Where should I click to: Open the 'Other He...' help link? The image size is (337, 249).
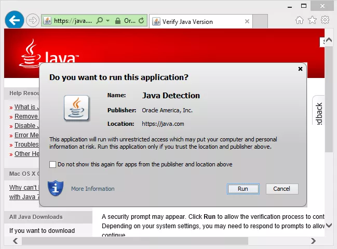26,154
